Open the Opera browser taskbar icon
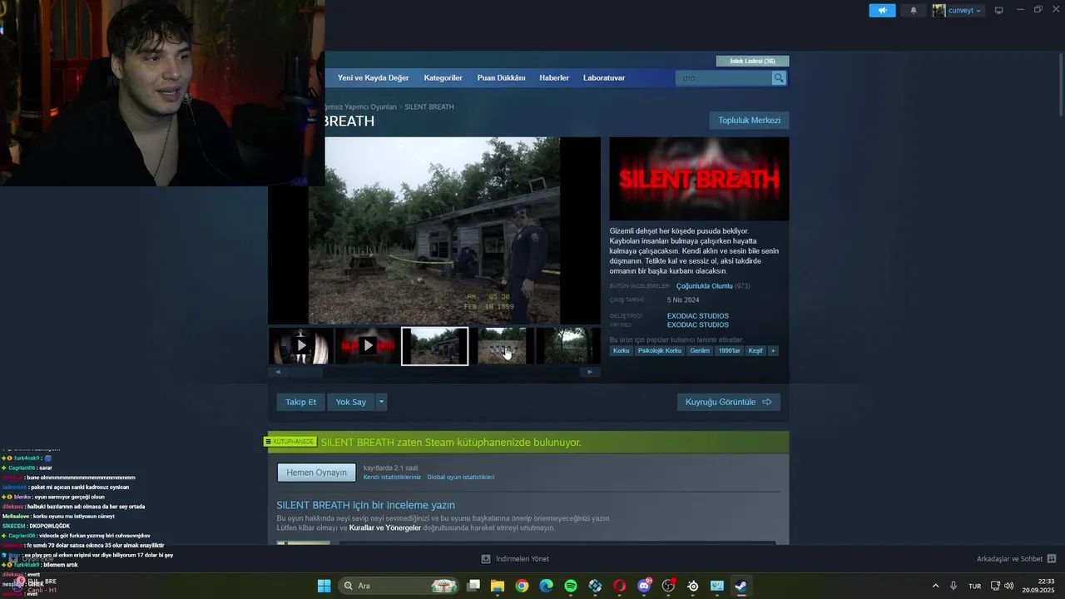The height and width of the screenshot is (599, 1065). coord(619,586)
